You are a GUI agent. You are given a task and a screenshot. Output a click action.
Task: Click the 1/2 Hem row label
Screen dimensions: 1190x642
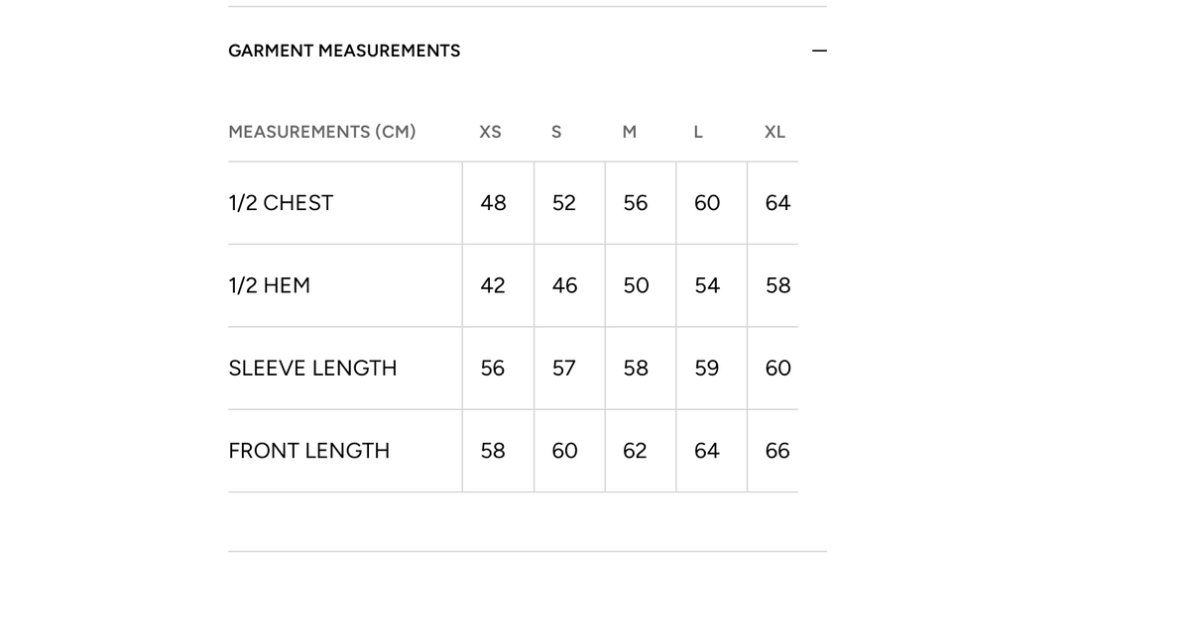pos(270,285)
